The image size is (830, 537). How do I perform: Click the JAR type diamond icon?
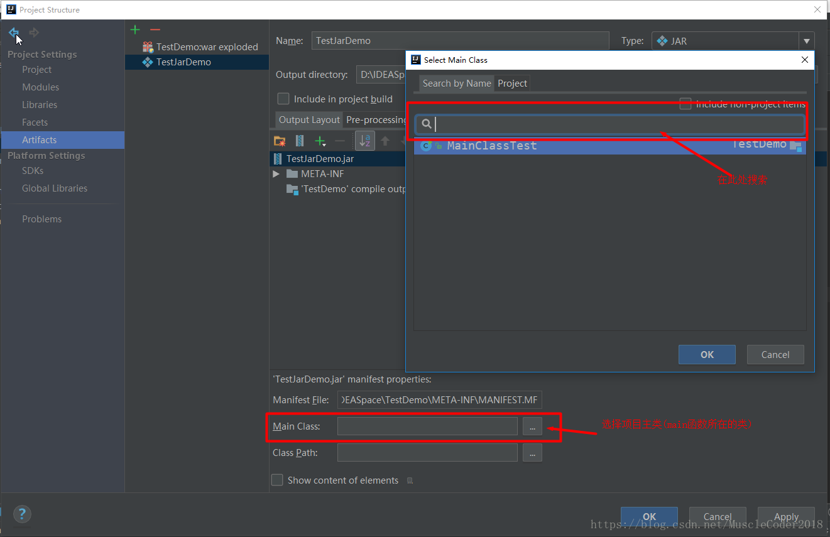click(662, 41)
